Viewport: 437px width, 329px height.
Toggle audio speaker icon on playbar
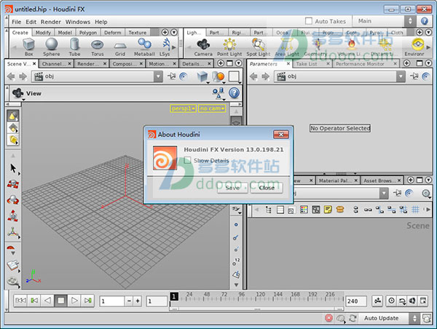click(412, 301)
